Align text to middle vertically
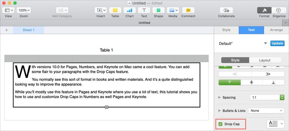The width and height of the screenshot is (289, 131). (251, 82)
